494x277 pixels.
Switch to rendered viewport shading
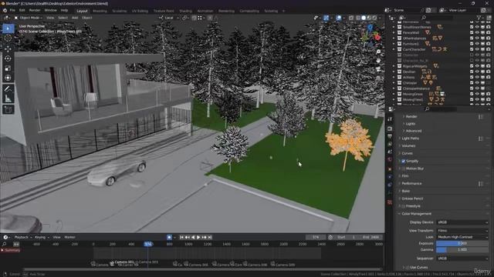[374, 18]
